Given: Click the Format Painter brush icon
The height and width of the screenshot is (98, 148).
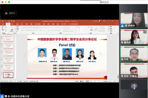Looking at the screenshot, I should [6, 31].
